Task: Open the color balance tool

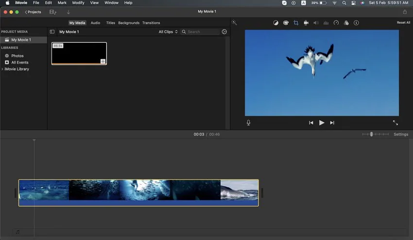Action: tap(275, 23)
